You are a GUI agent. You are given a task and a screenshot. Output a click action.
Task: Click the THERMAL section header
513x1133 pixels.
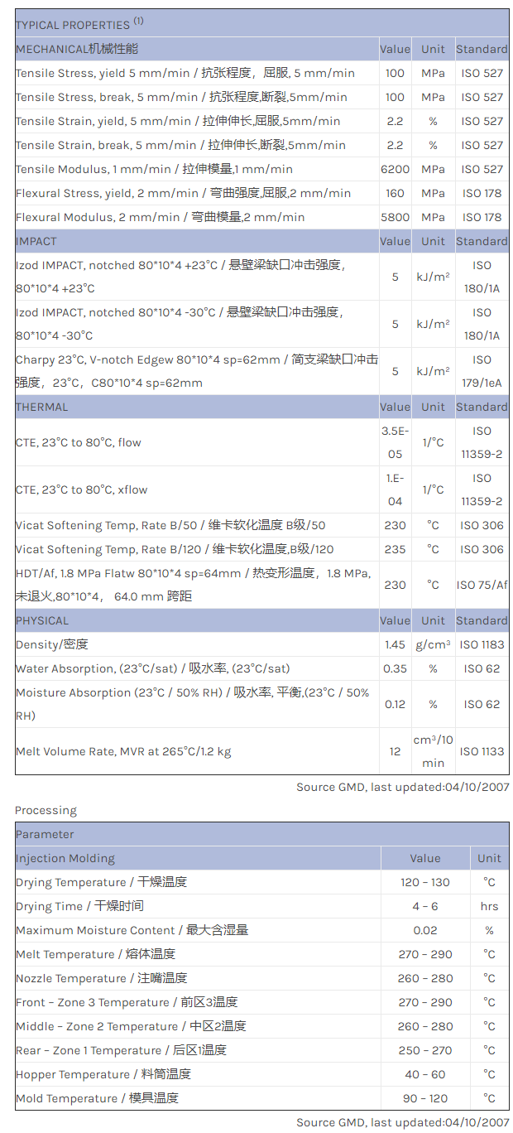pyautogui.click(x=42, y=407)
